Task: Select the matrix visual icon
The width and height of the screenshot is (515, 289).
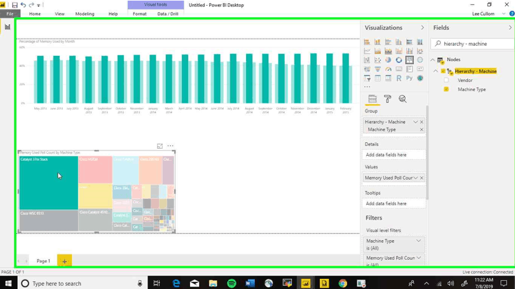Action: click(x=388, y=78)
